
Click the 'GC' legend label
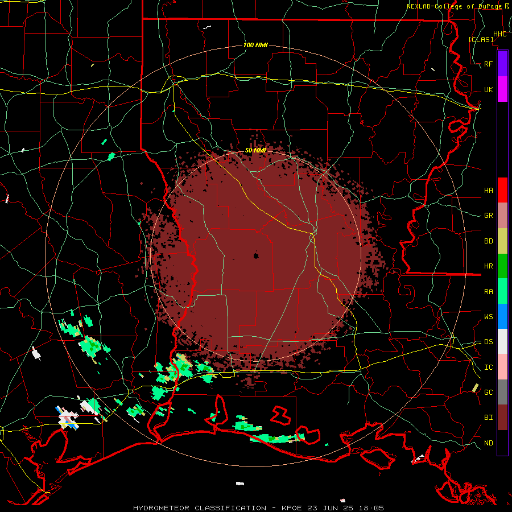pos(488,393)
